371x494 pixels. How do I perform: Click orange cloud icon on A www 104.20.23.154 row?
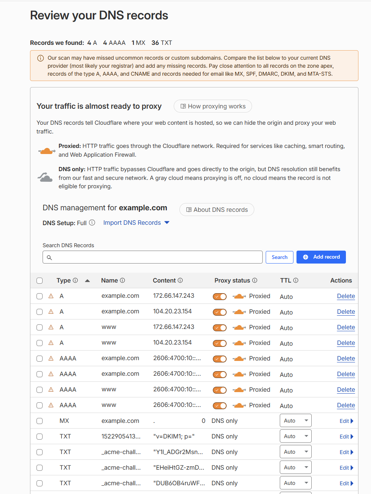[x=239, y=343]
